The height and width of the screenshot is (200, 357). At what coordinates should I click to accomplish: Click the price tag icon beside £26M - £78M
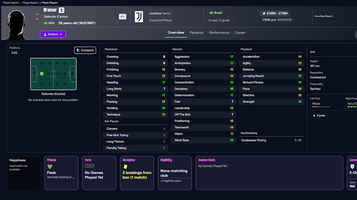[263, 13]
